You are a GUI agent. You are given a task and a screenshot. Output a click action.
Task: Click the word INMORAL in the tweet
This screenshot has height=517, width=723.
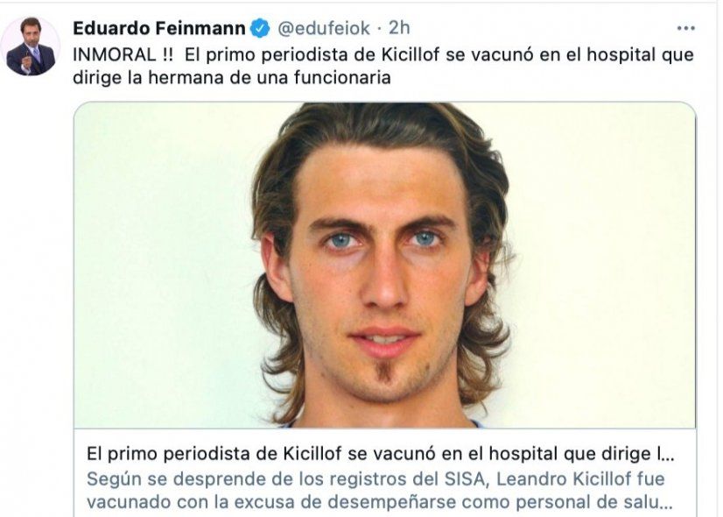click(115, 55)
